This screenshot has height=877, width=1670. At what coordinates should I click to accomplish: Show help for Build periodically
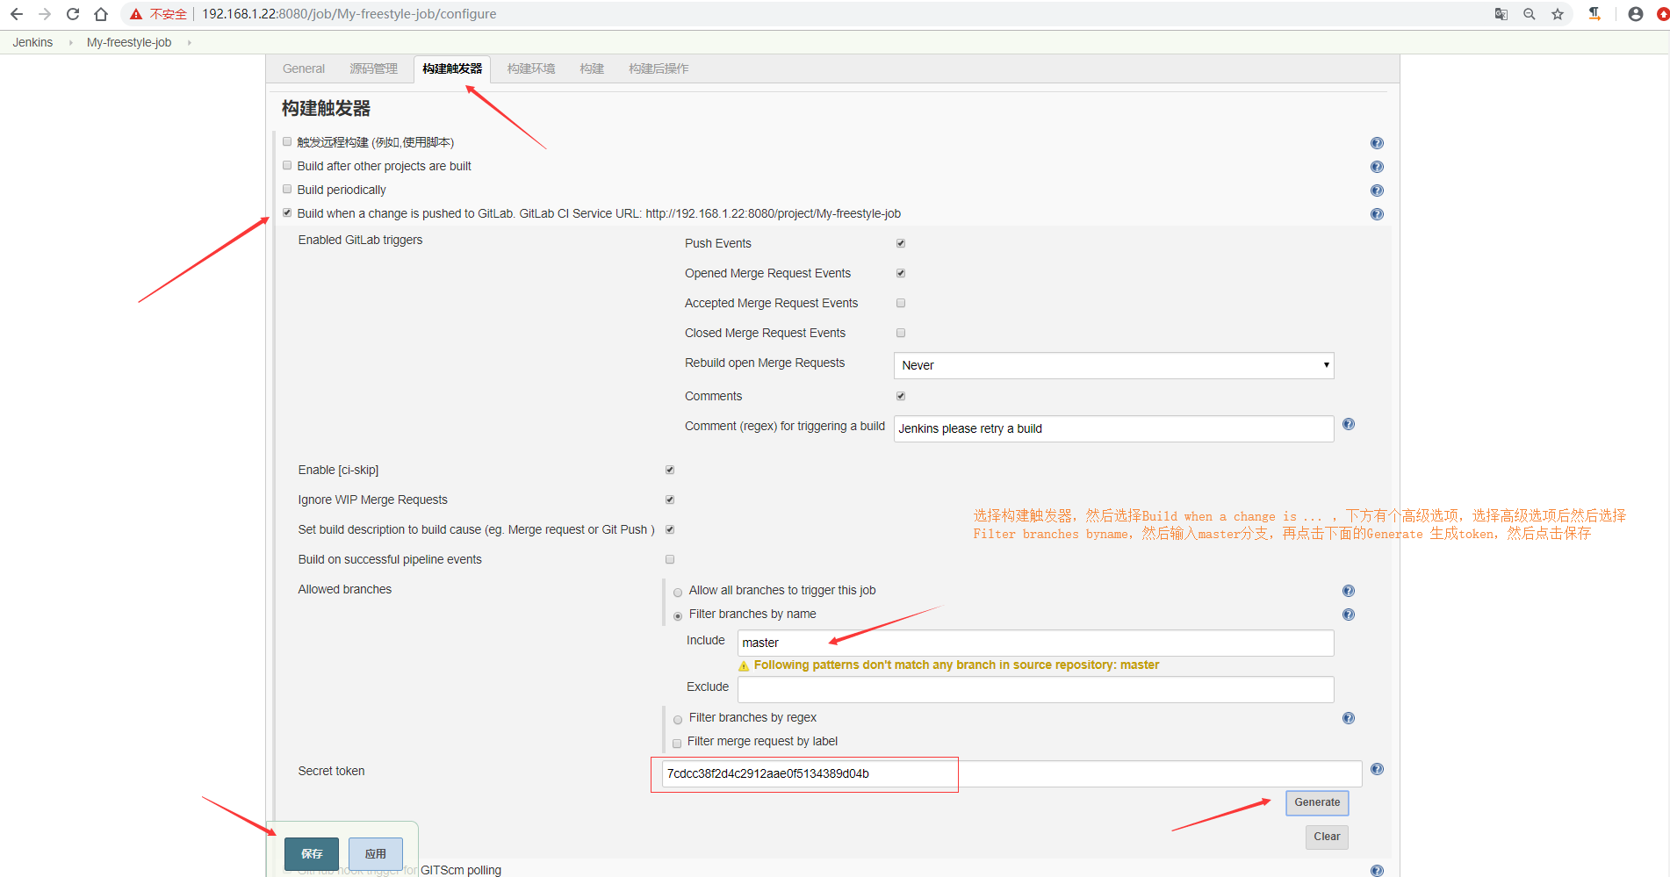point(1377,190)
